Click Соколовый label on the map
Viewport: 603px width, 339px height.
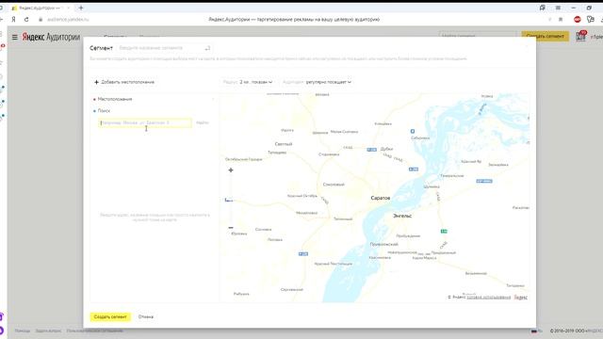(334, 185)
